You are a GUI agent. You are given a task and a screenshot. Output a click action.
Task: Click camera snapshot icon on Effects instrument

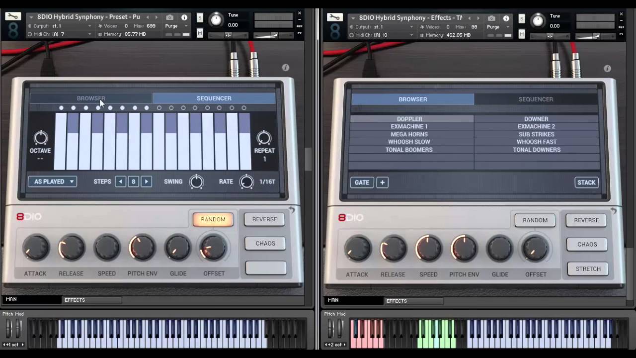pyautogui.click(x=491, y=18)
